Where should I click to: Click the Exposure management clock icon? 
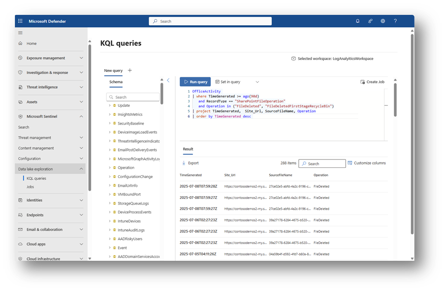20,58
